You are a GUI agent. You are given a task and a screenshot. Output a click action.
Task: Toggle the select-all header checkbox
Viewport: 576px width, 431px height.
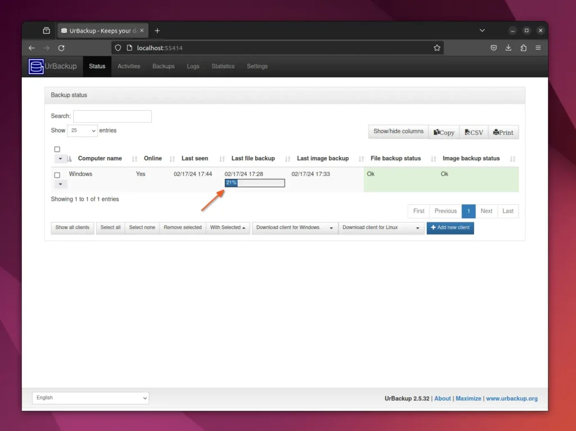[57, 149]
